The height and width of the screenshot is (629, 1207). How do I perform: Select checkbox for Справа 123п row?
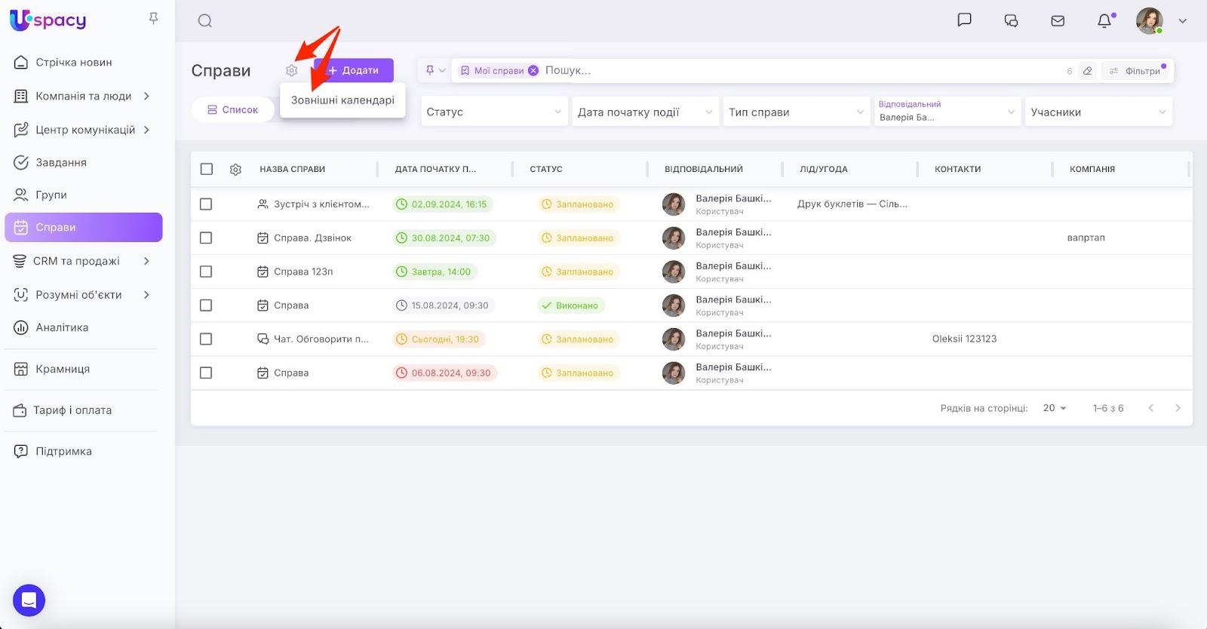206,272
